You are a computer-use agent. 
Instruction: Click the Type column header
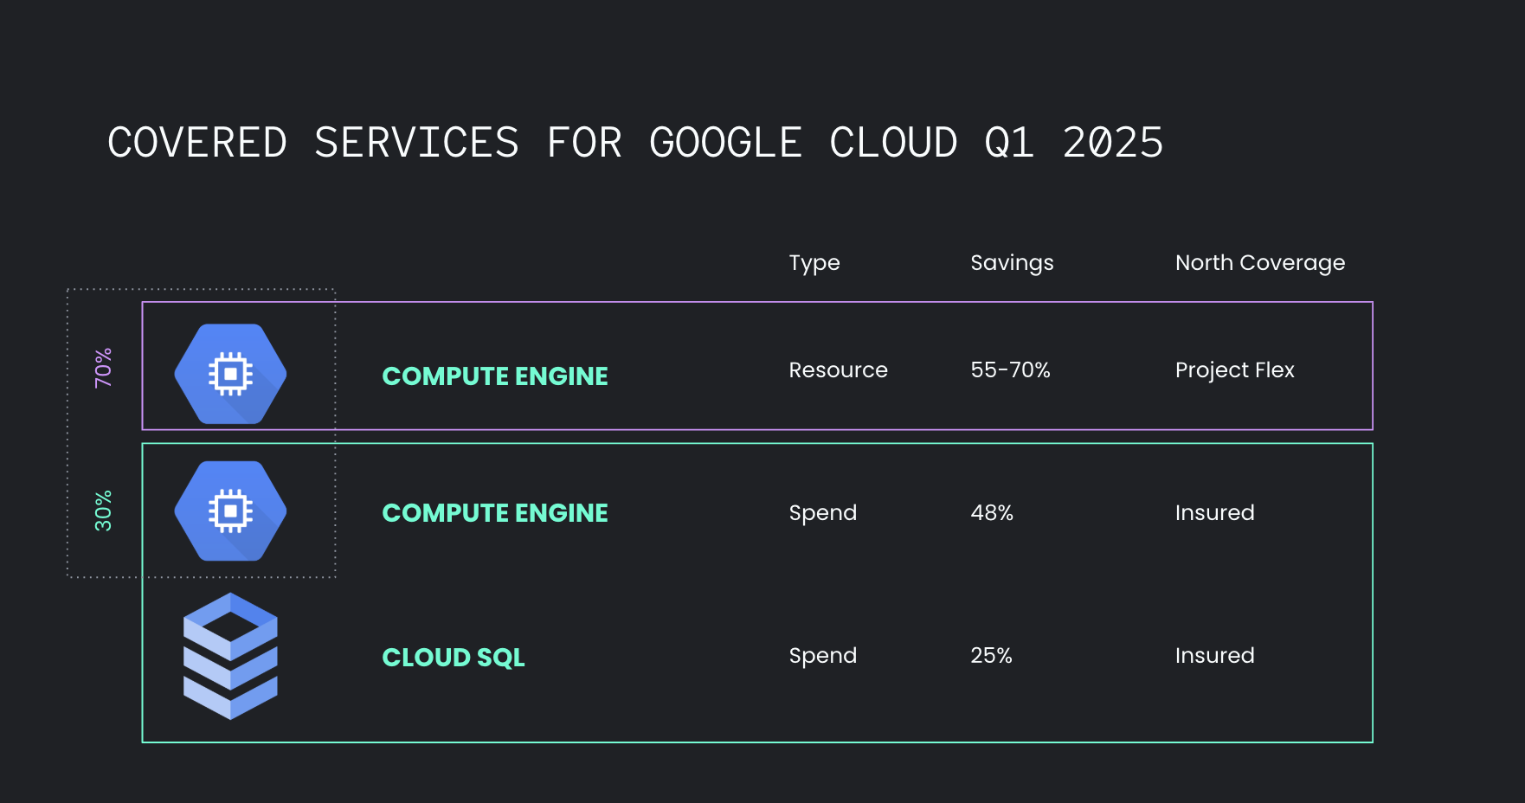pyautogui.click(x=814, y=263)
